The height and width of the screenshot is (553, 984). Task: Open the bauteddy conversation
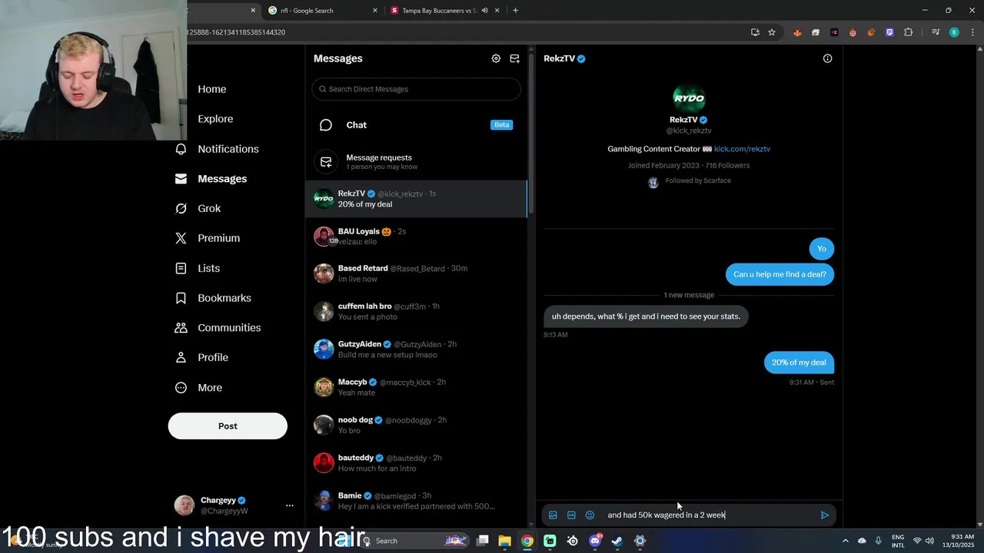point(416,462)
